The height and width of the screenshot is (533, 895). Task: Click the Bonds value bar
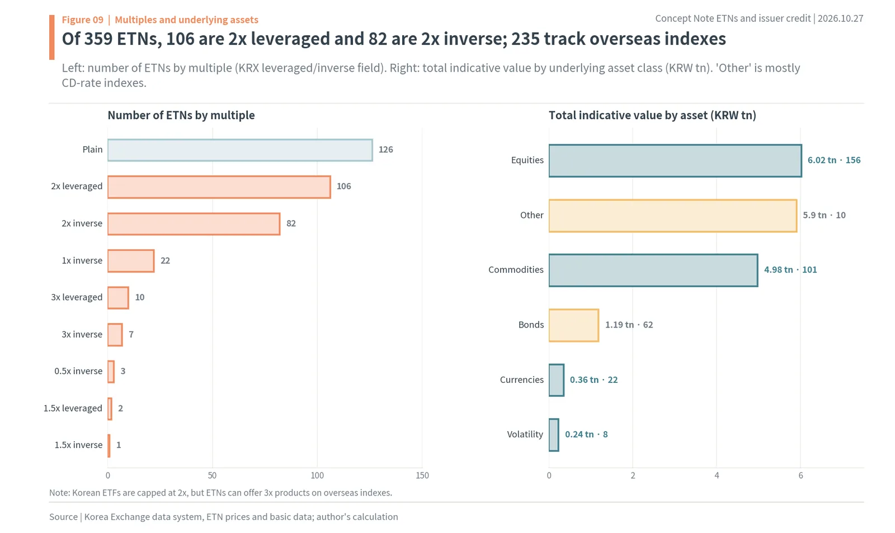(x=574, y=325)
